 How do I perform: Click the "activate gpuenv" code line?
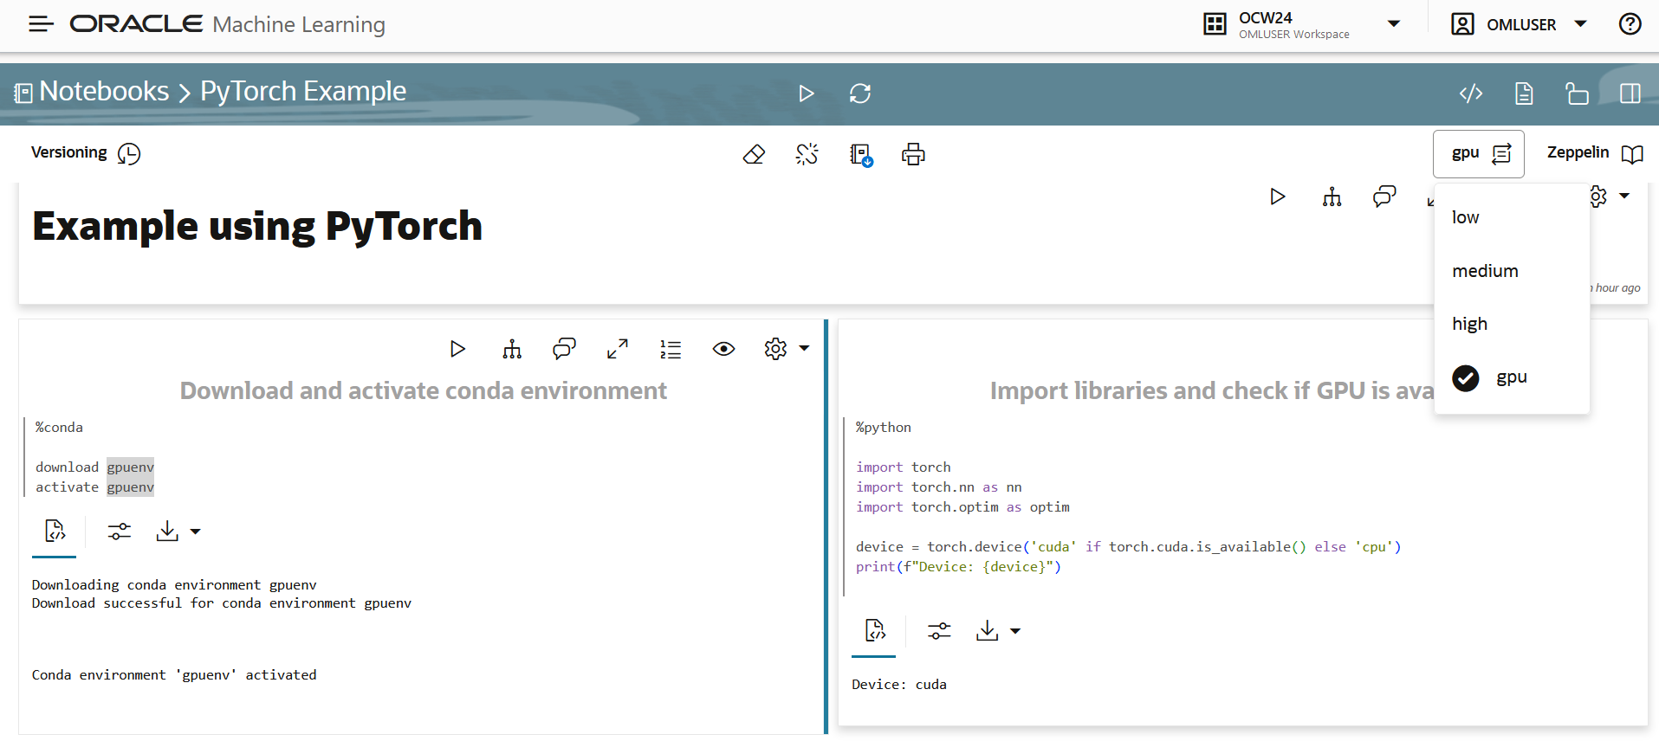(94, 487)
